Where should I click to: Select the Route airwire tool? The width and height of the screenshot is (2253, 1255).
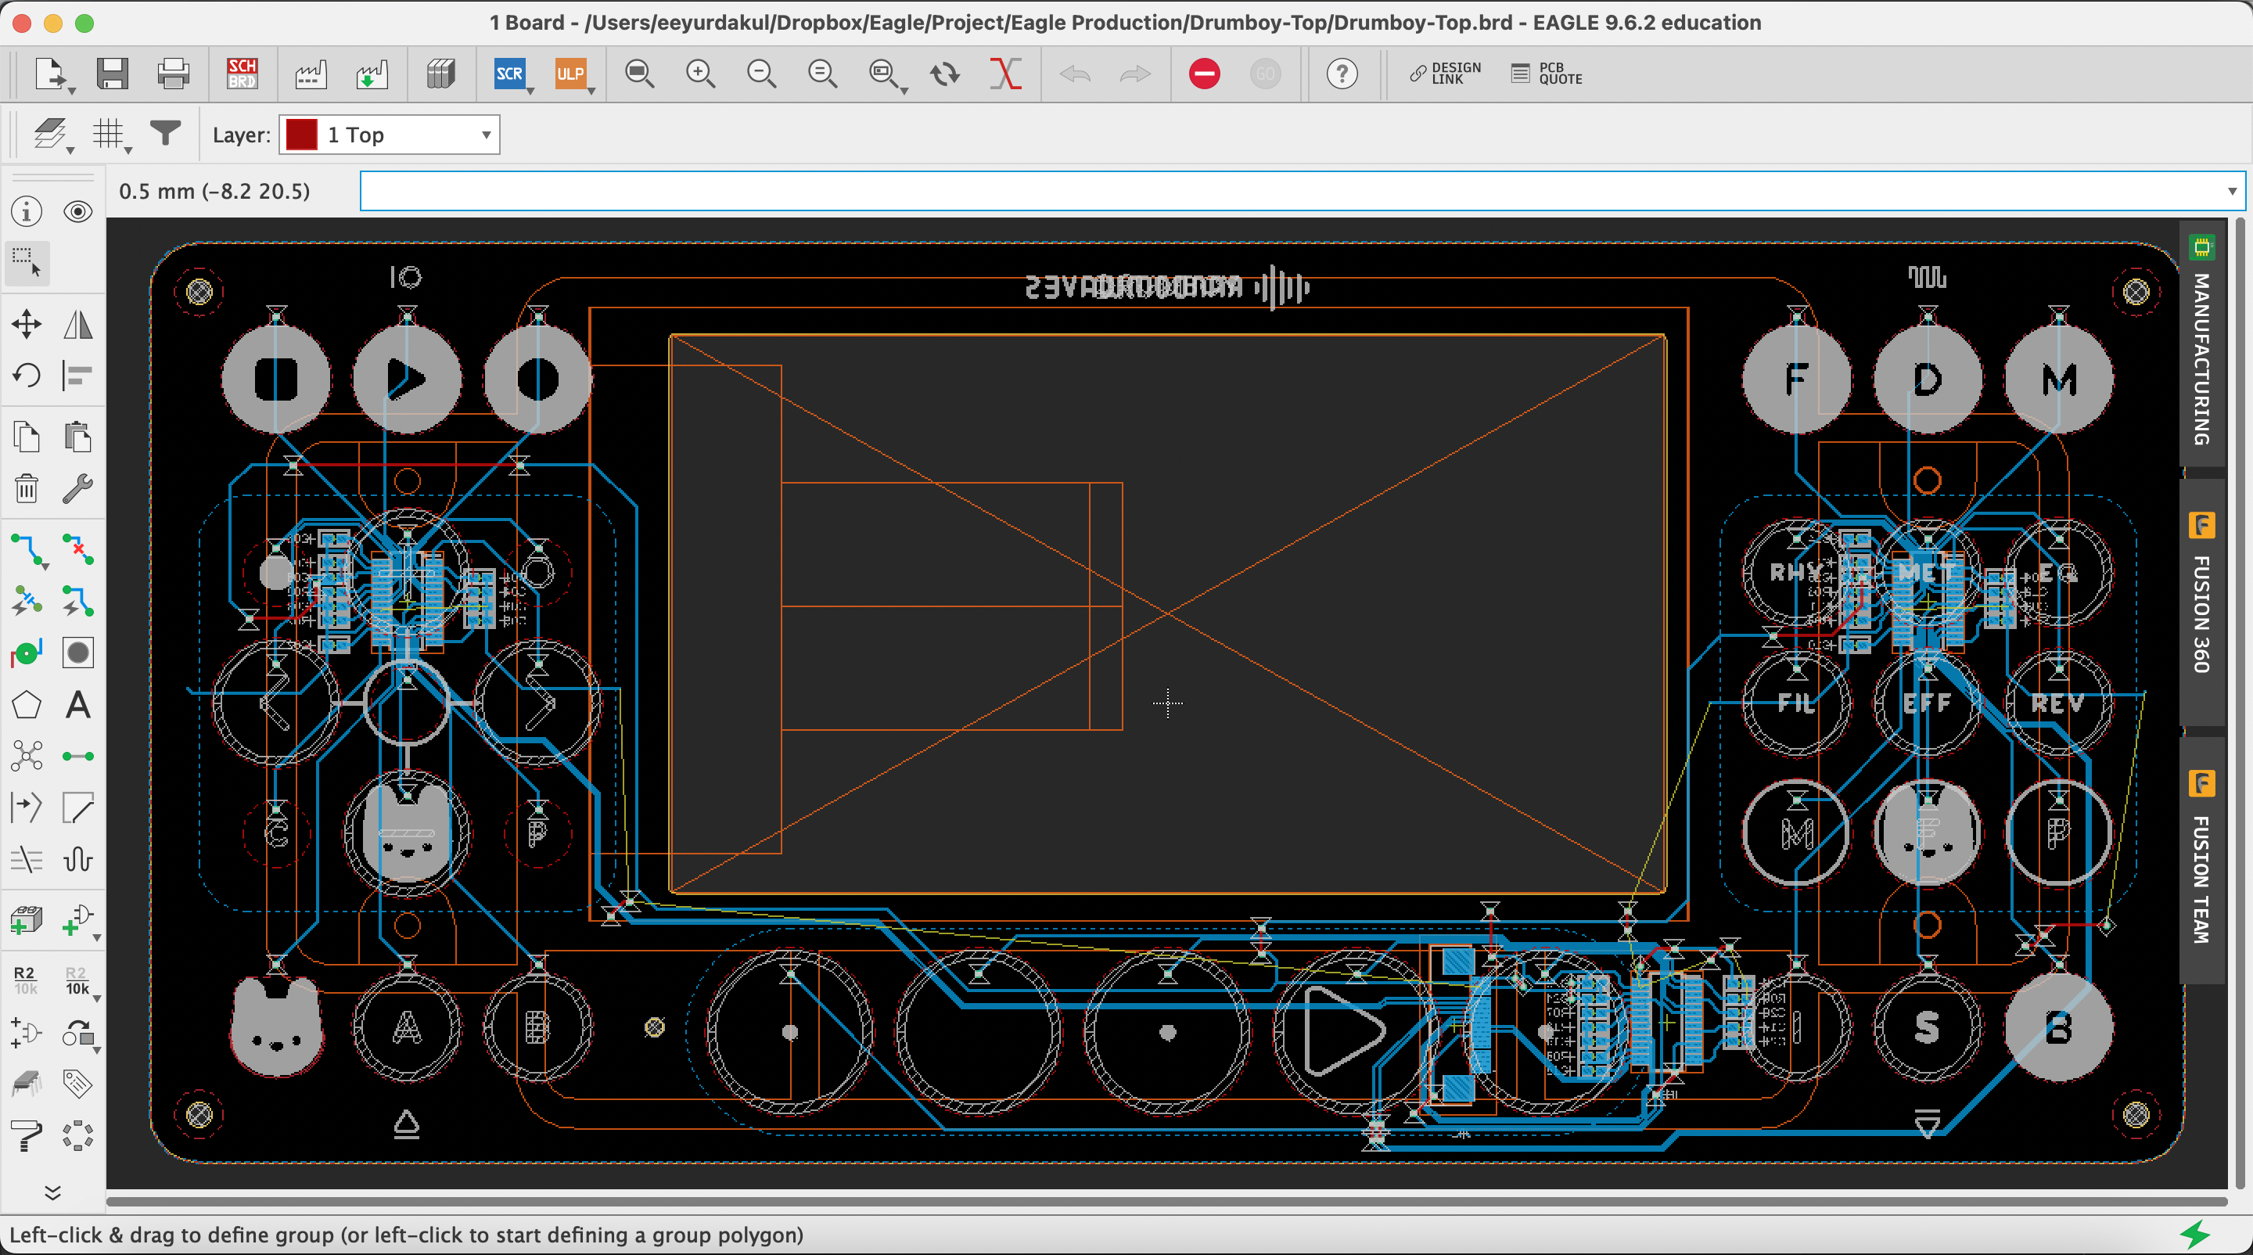click(27, 550)
